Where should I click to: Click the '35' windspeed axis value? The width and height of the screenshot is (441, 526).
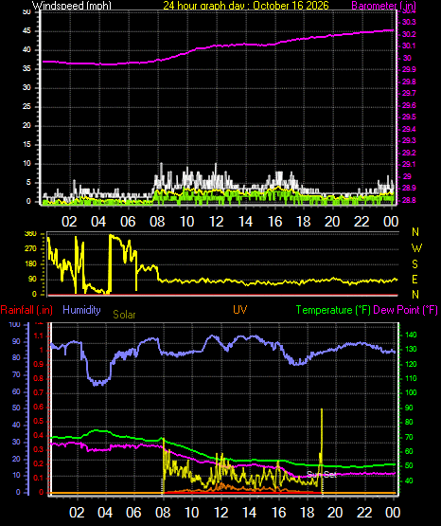[26, 69]
